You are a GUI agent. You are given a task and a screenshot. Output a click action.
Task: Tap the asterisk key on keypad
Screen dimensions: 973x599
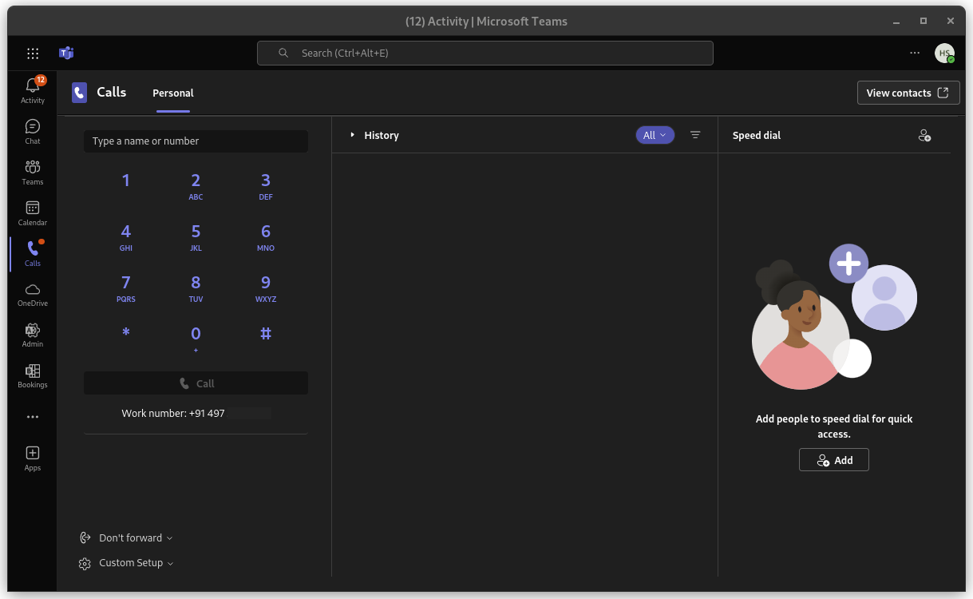(x=126, y=334)
